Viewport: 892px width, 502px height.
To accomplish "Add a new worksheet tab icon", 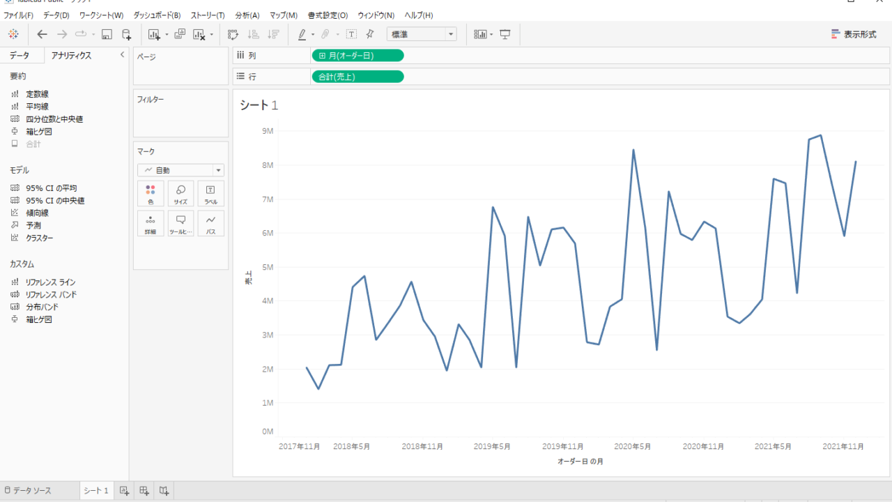I will pos(124,491).
